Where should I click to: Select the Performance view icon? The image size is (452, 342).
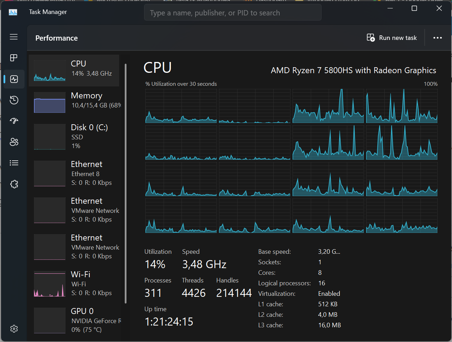14,79
